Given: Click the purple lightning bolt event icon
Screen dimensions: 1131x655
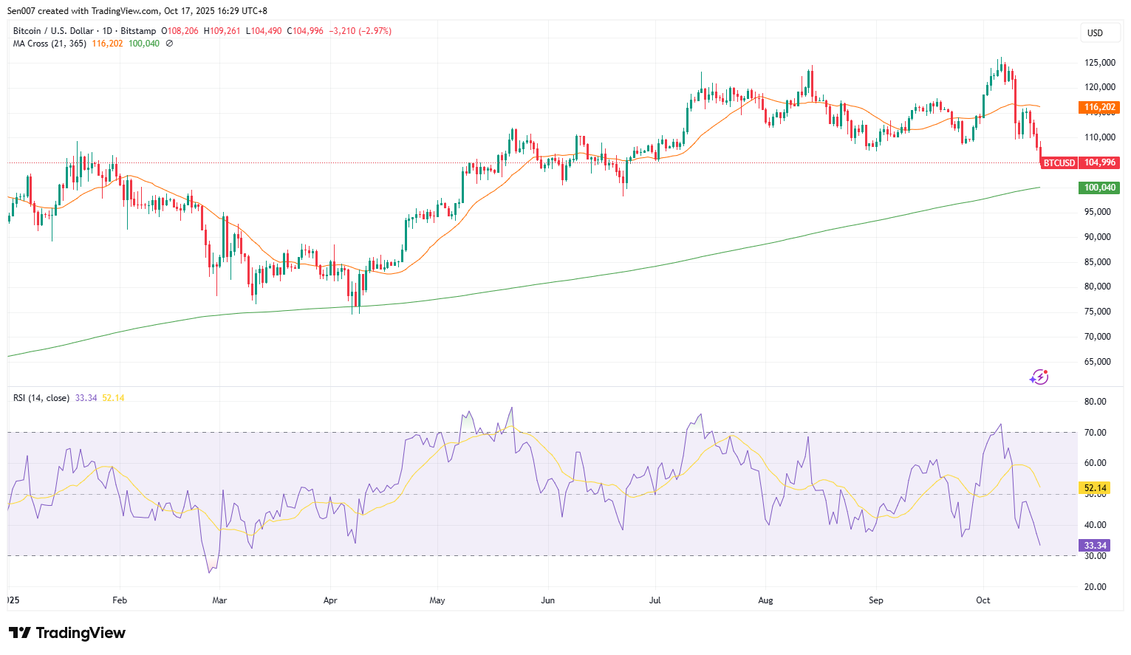Looking at the screenshot, I should coord(1039,377).
